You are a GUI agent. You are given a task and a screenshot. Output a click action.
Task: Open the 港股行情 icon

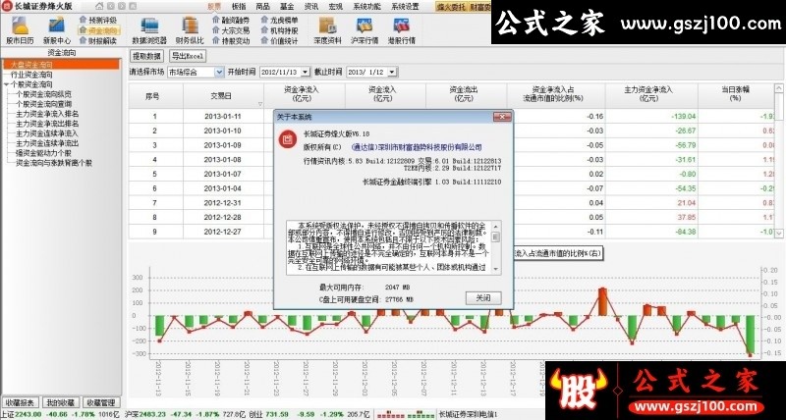(401, 30)
